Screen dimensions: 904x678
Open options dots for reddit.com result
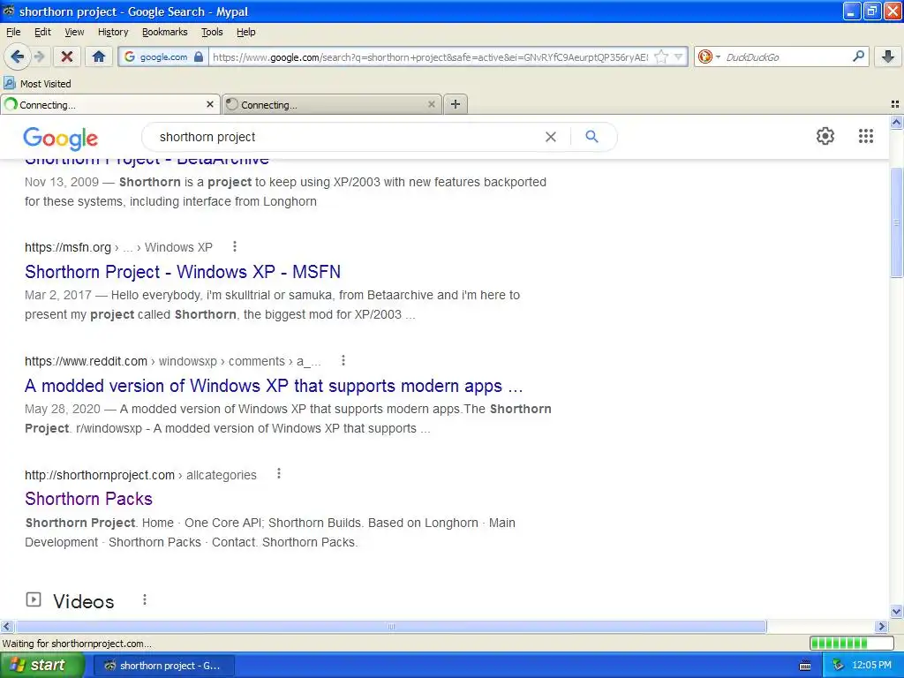pyautogui.click(x=343, y=360)
